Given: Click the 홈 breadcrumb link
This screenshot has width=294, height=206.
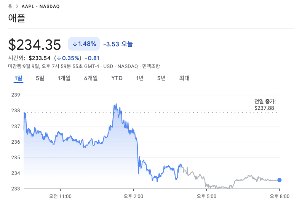Looking at the screenshot, I should pos(10,6).
